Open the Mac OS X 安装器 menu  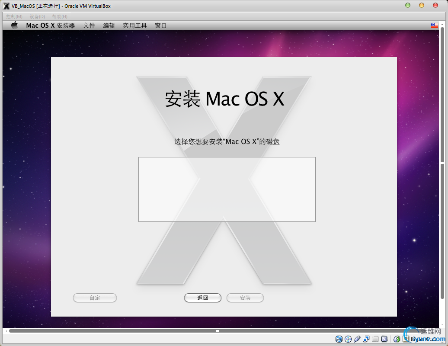[x=50, y=26]
